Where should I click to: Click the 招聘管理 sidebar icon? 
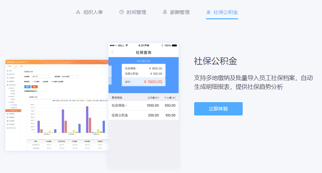point(8,117)
